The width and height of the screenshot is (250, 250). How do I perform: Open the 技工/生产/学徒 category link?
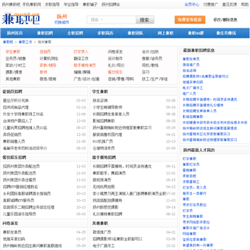click(155, 79)
